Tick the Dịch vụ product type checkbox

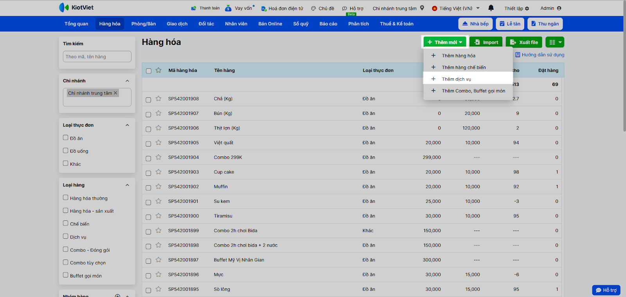(x=66, y=236)
